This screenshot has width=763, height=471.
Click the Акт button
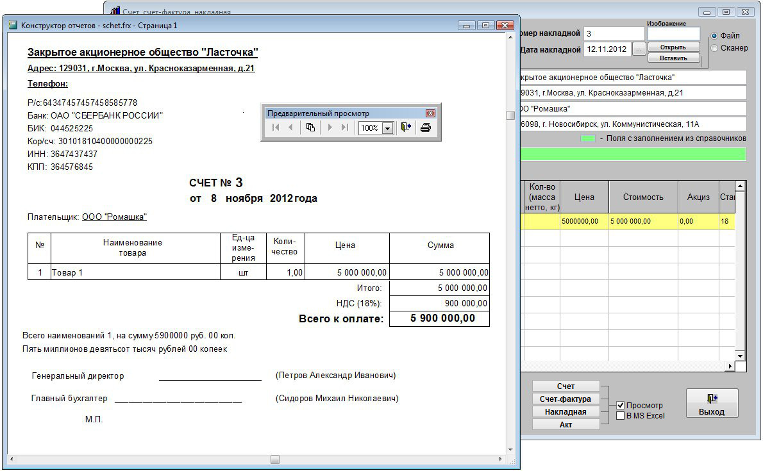tap(566, 424)
